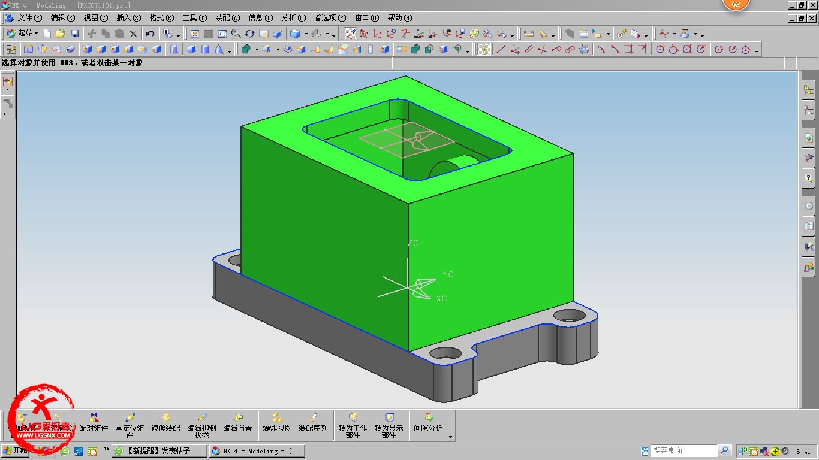Click the Mirror Assembly (镜像装配) button
The height and width of the screenshot is (460, 819).
(x=165, y=423)
